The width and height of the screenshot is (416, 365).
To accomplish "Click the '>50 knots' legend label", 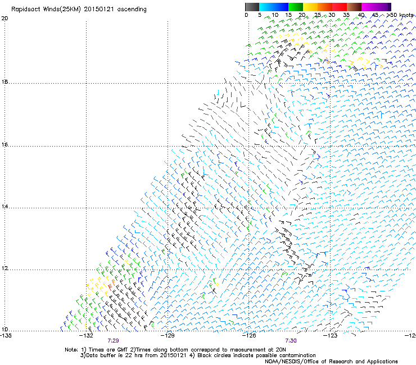I will [400, 15].
